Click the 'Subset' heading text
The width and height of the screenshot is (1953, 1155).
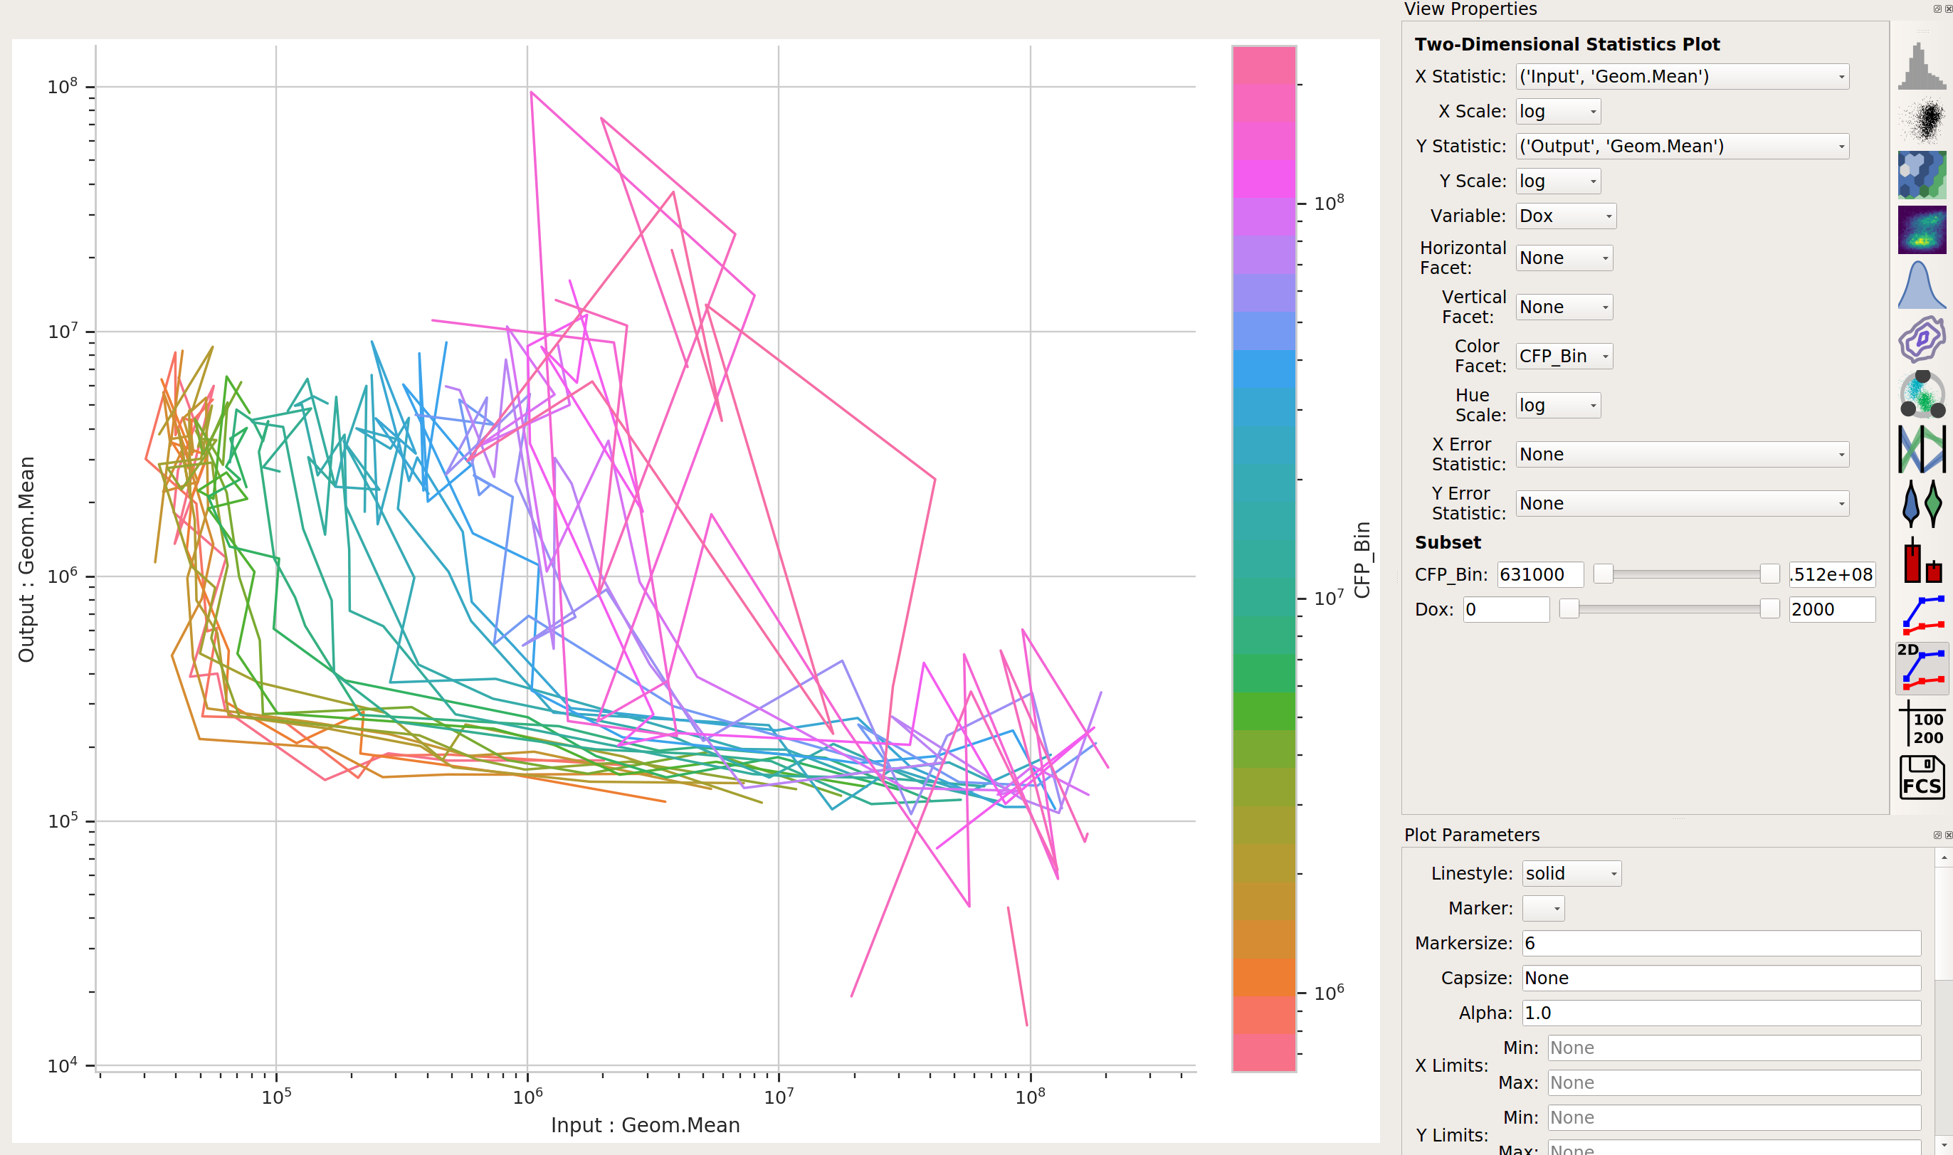pyautogui.click(x=1448, y=542)
